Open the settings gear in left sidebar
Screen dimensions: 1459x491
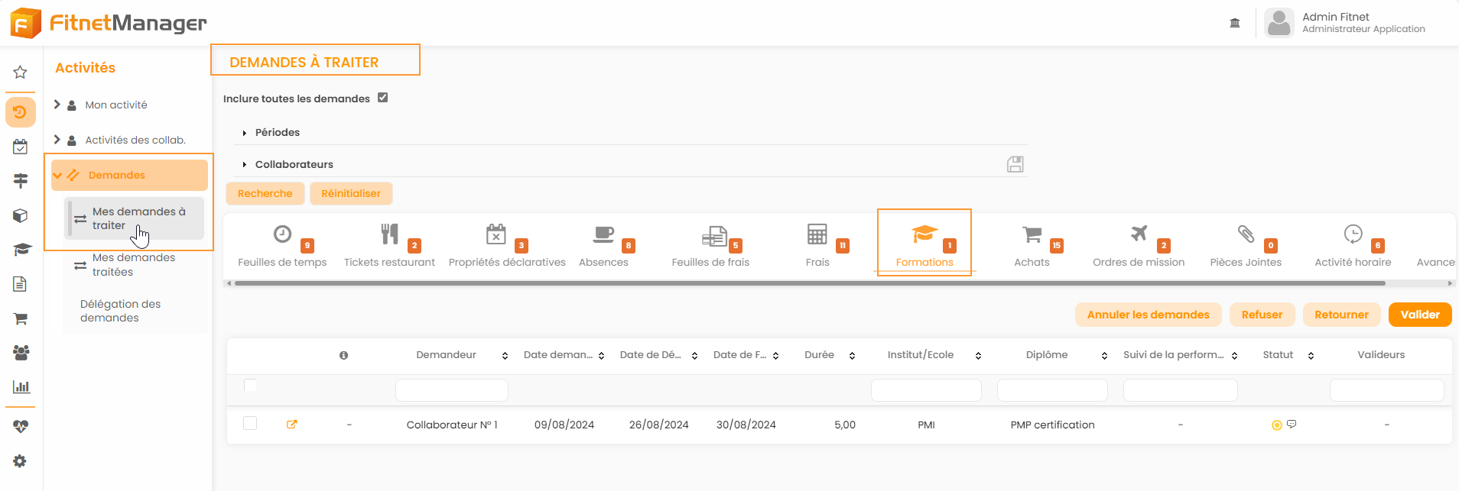(21, 461)
